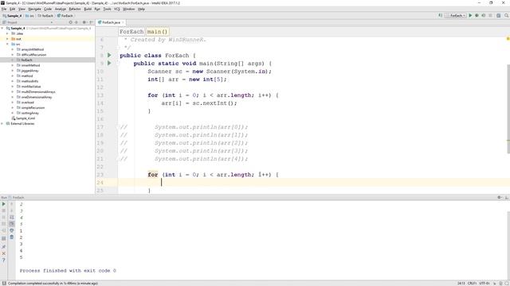510x286 pixels.
Task: Collapse all in the Project panel header
Action: coord(76,22)
